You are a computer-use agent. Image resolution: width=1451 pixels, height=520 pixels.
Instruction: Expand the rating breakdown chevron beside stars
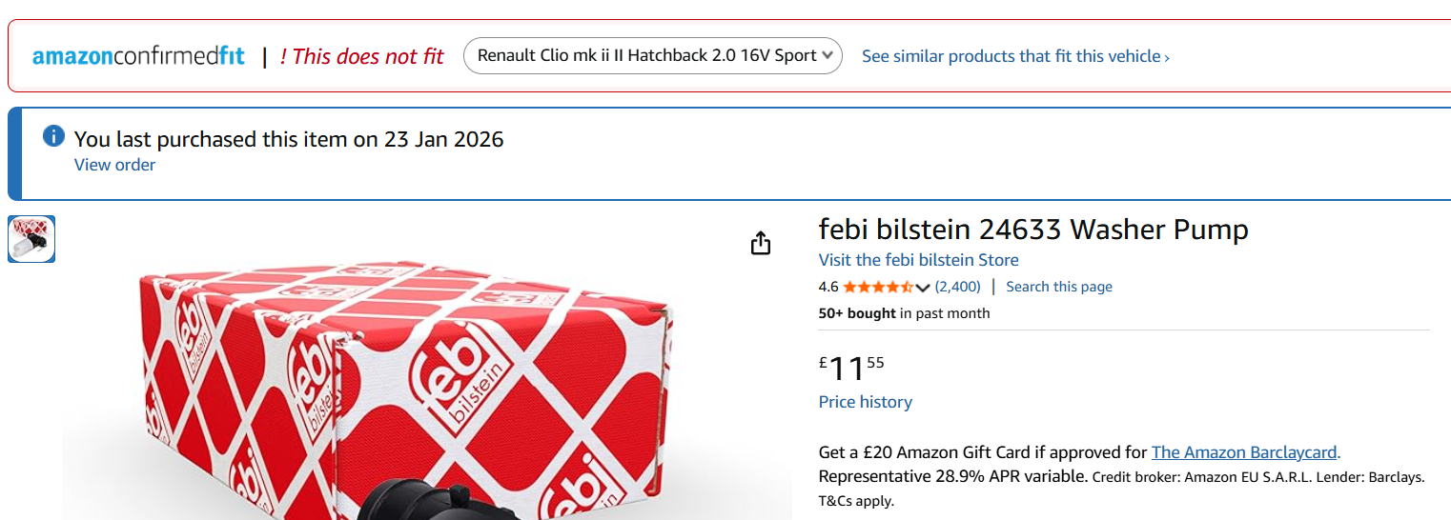pyautogui.click(x=923, y=288)
